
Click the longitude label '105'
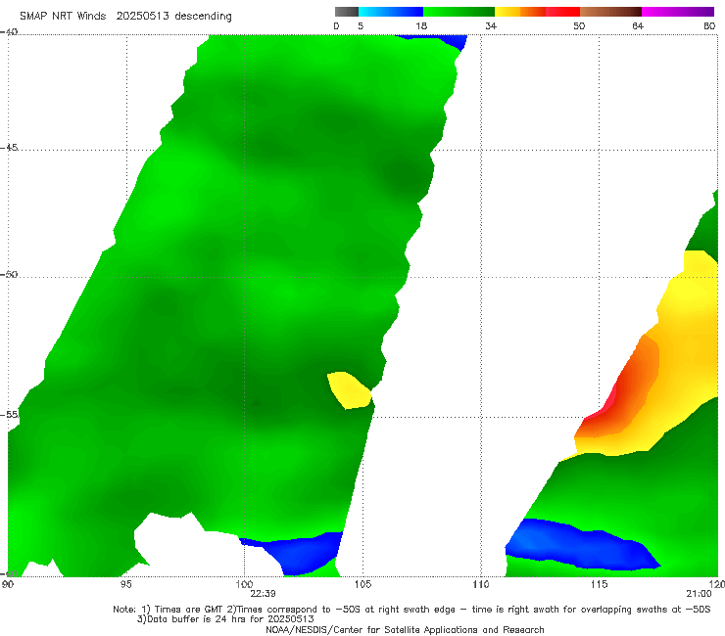pyautogui.click(x=362, y=585)
